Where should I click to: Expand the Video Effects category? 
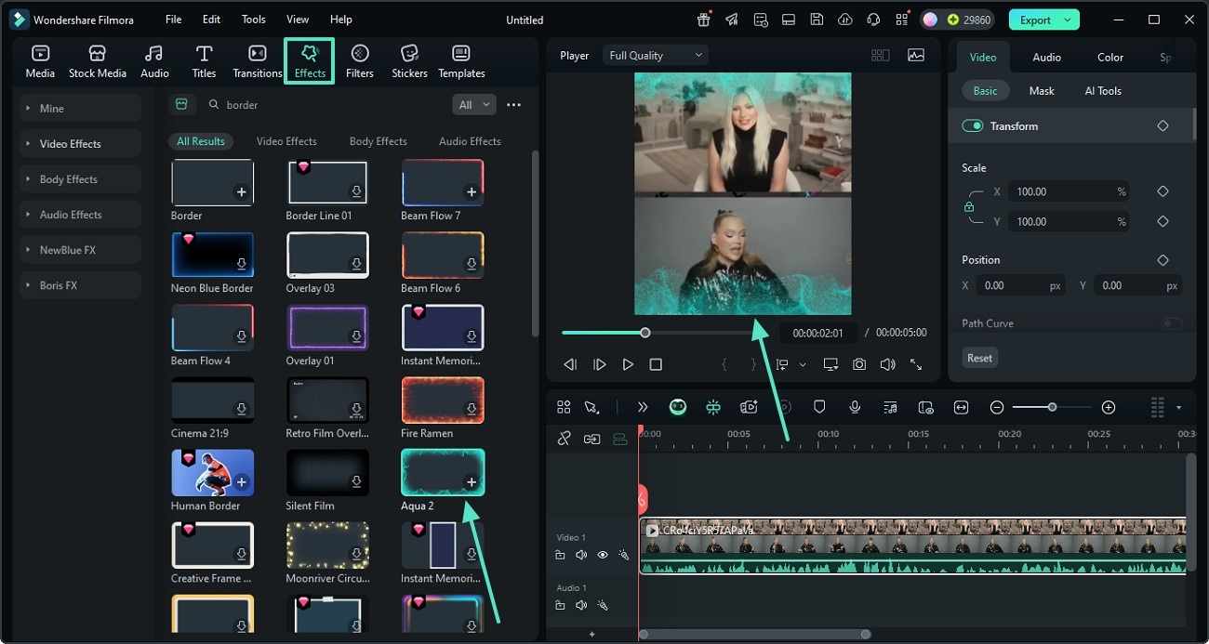point(80,143)
